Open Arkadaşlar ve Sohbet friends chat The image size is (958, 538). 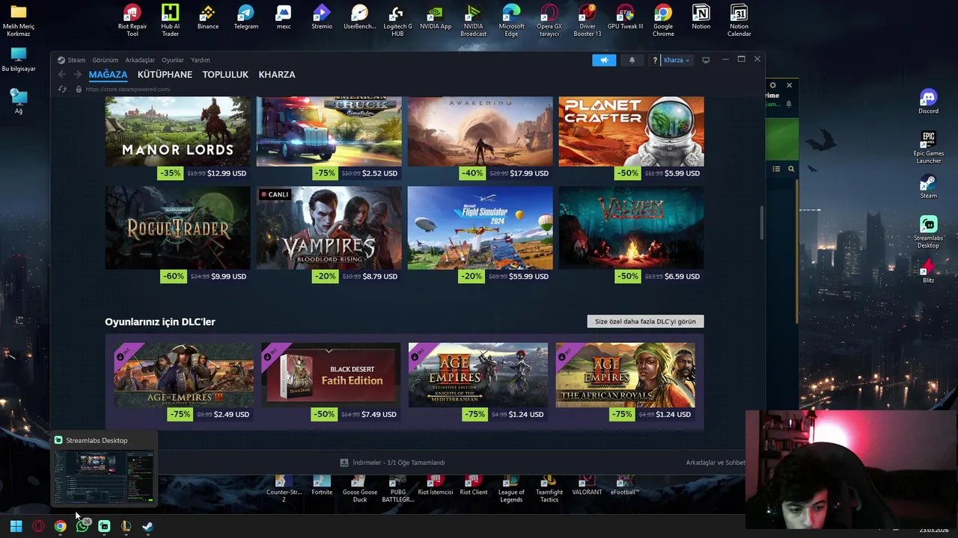716,463
